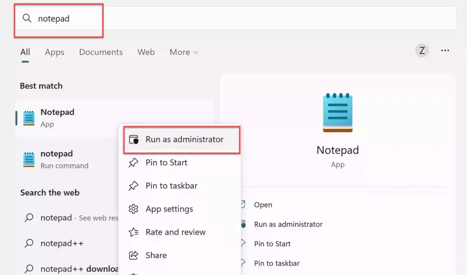Click Open in the Notepad details pane
Viewport: 467px width, 275px height.
(x=263, y=205)
